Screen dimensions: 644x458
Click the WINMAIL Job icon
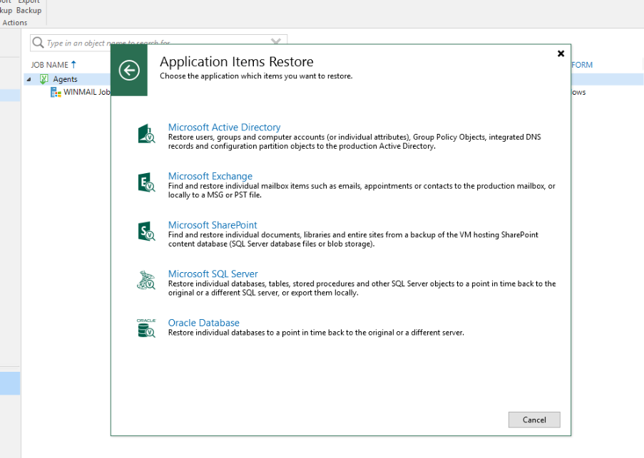click(x=56, y=93)
